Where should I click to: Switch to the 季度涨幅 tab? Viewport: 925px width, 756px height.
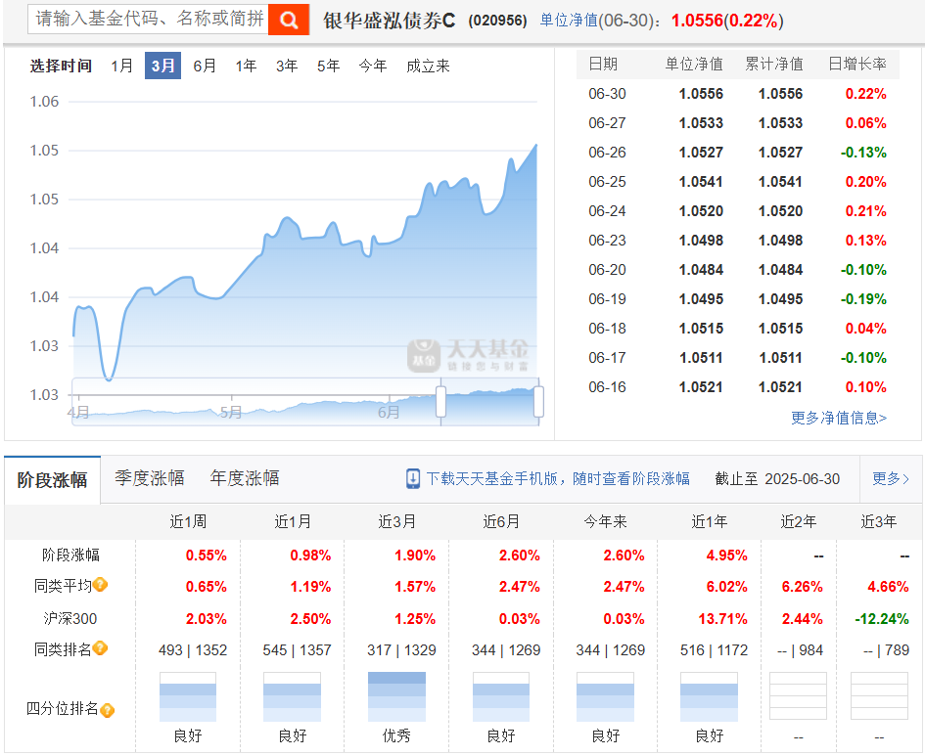pos(149,478)
